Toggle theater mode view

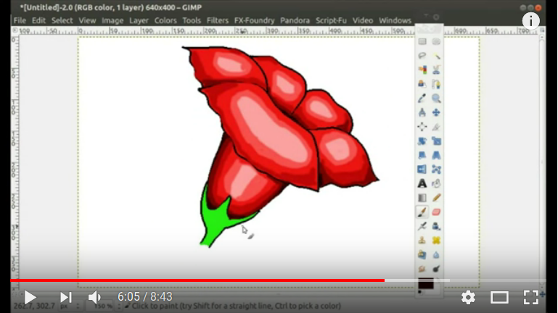[499, 297]
